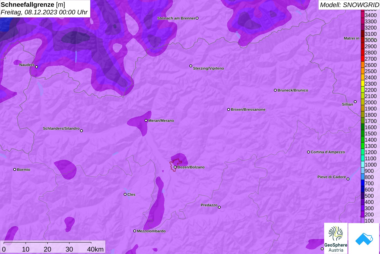Click the Schlanders/Silandro label text
380x254 pixels.
tap(61, 128)
